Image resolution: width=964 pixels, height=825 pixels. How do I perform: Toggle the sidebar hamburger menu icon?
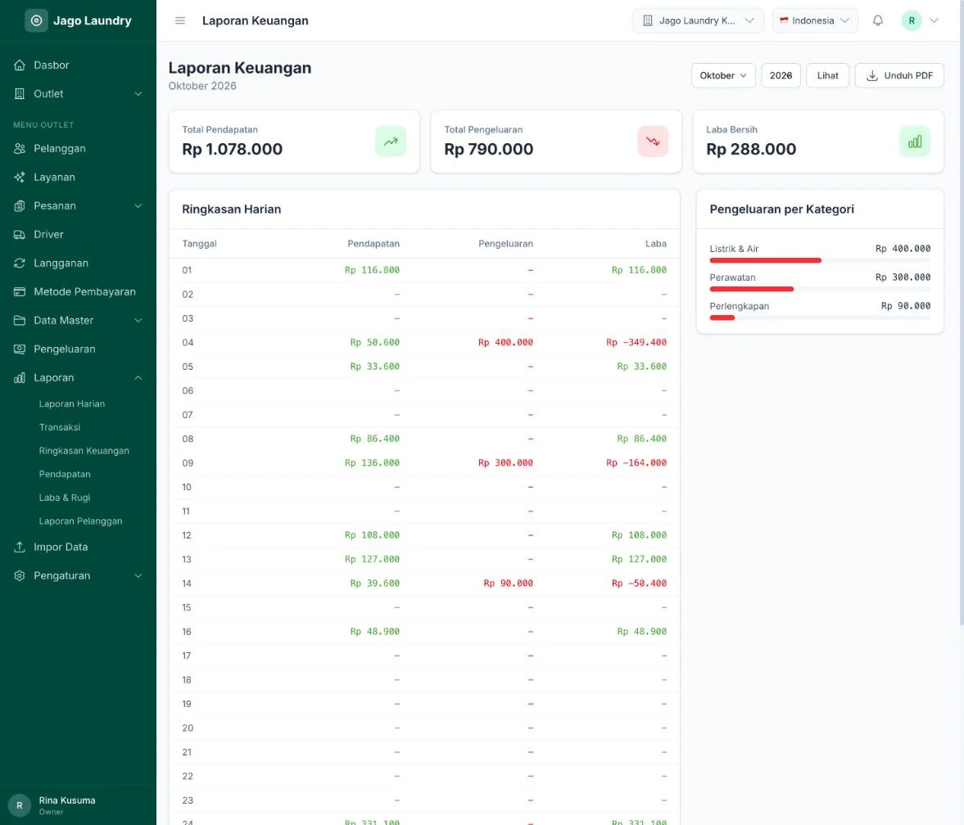180,20
